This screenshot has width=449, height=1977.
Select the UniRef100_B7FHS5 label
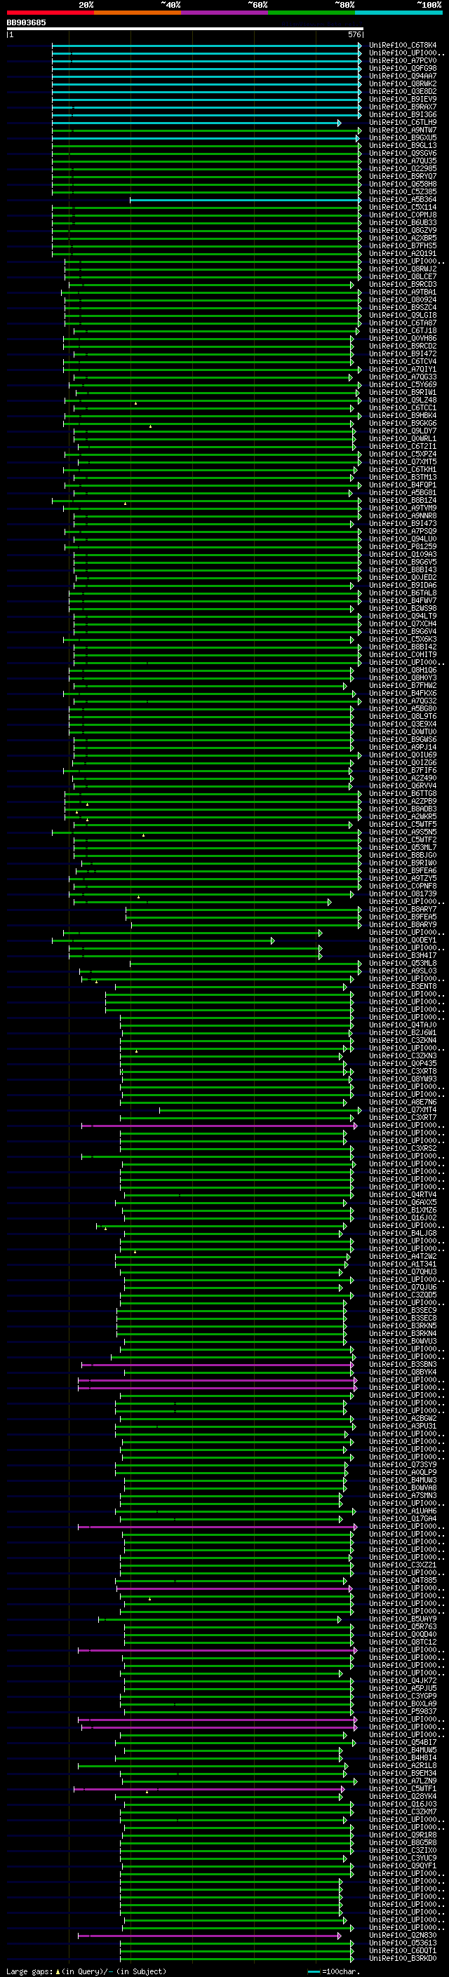pyautogui.click(x=402, y=245)
